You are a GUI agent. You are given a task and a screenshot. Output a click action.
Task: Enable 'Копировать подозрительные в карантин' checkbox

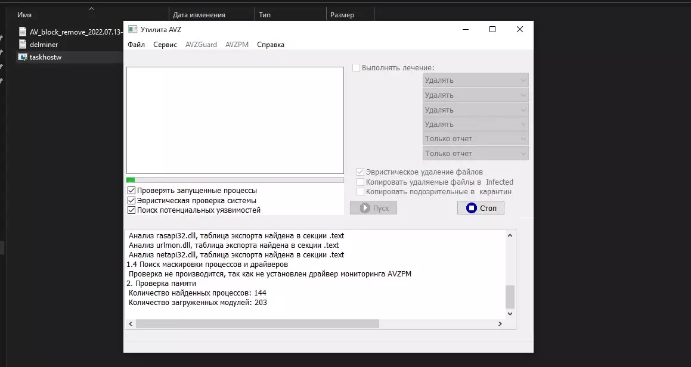pyautogui.click(x=360, y=192)
